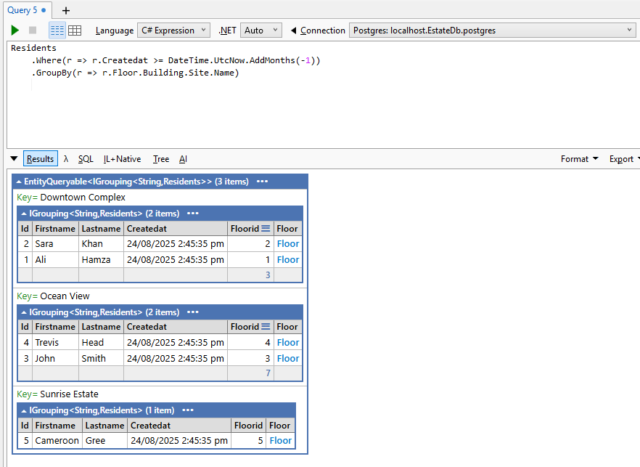Select the Tree results tab
This screenshot has height=467, width=640.
(x=160, y=158)
